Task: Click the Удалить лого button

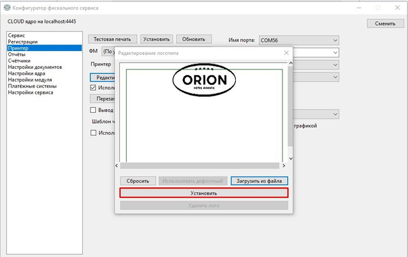Action: pyautogui.click(x=204, y=205)
